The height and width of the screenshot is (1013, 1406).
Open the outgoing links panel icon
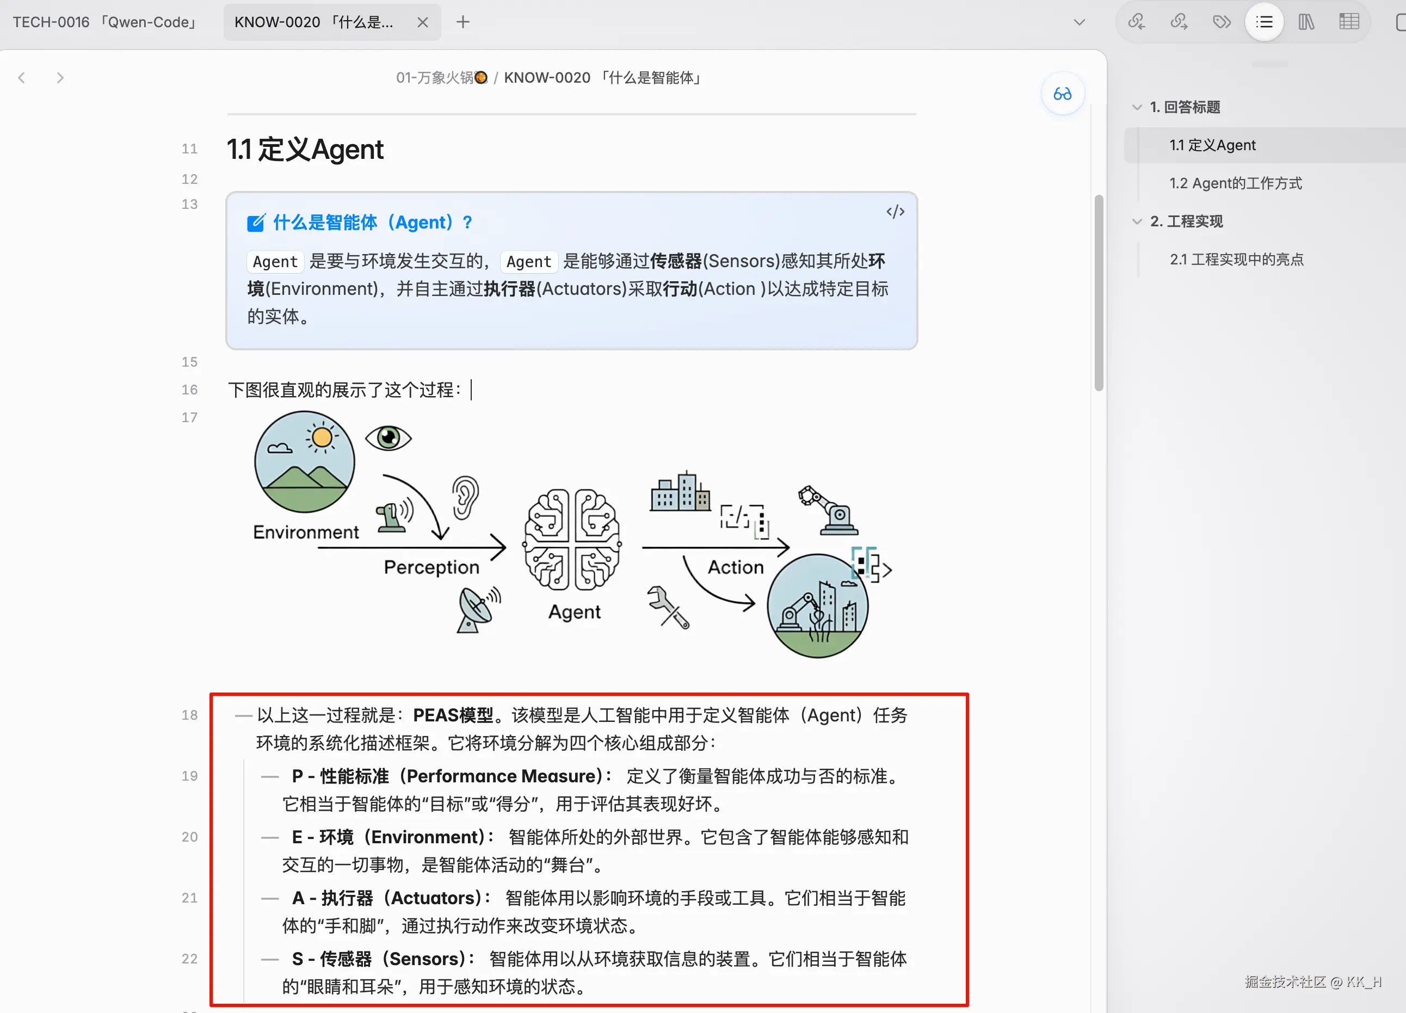click(1179, 21)
